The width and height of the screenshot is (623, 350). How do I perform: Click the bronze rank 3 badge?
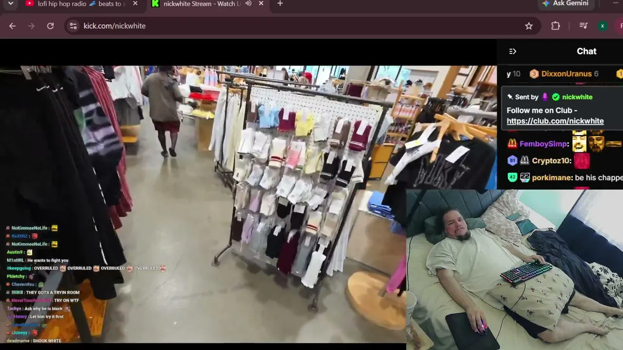pos(534,74)
